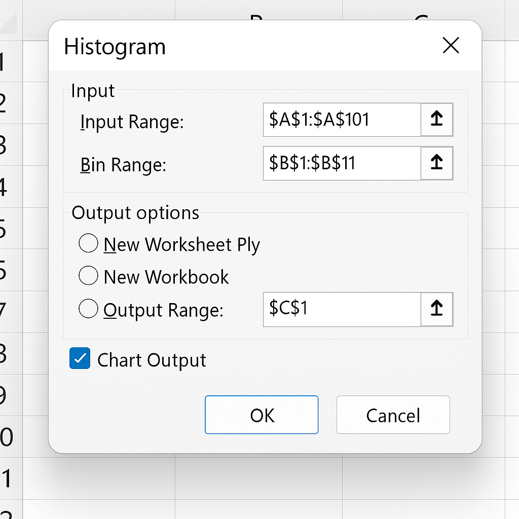
Task: Click the Input Range collapse-dialog arrow icon
Action: (x=436, y=120)
